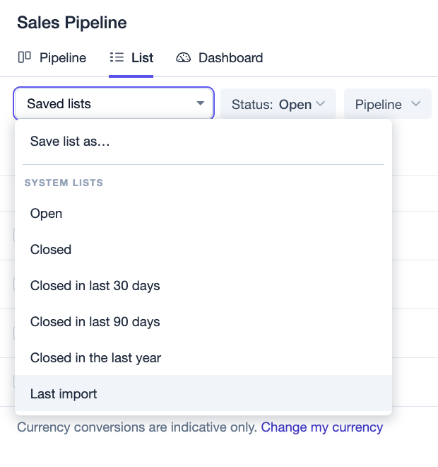Image resolution: width=438 pixels, height=467 pixels.
Task: Follow the Change my currency link
Action: tap(322, 427)
